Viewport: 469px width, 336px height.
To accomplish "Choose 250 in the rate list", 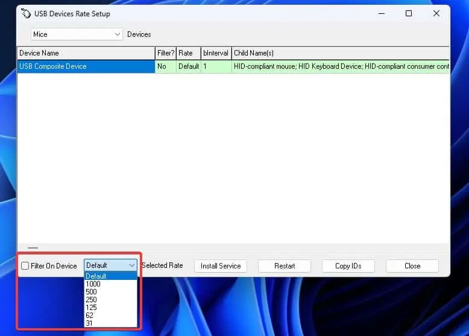I will tap(92, 300).
